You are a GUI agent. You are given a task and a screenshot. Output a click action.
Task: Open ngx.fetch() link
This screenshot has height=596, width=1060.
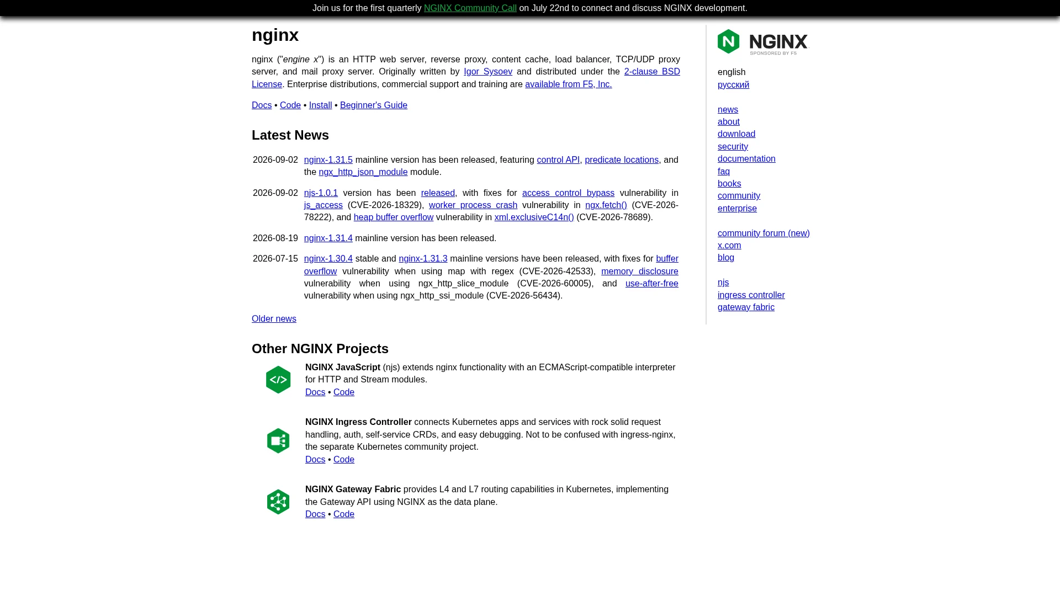coord(606,205)
